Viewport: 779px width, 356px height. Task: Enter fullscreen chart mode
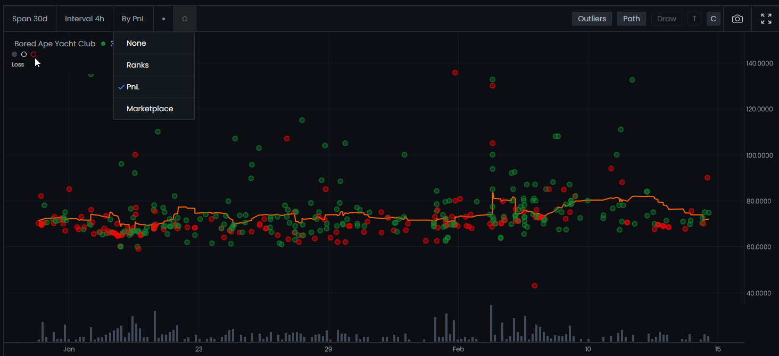click(x=766, y=19)
